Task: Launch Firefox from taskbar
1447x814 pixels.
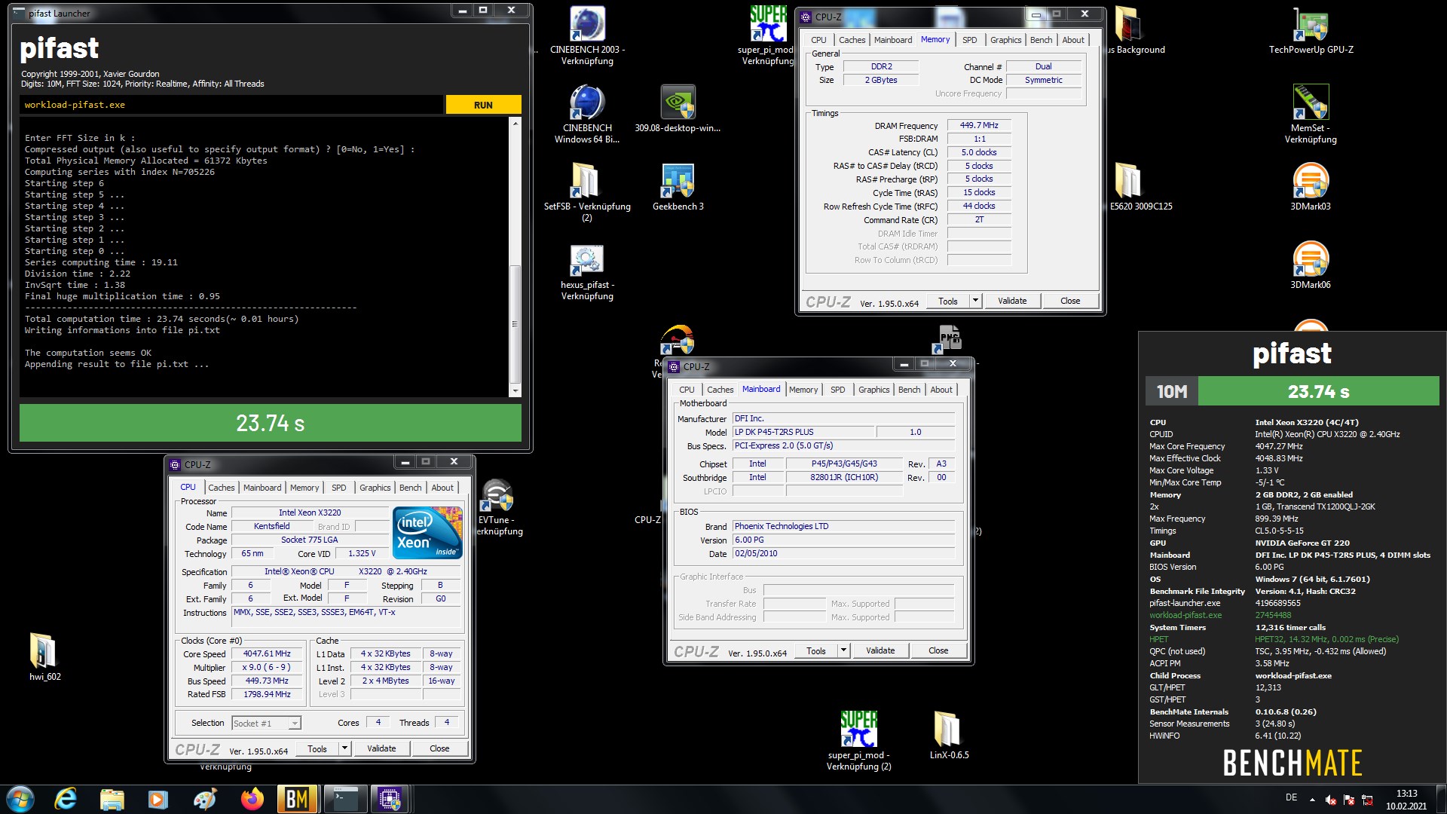Action: tap(252, 798)
